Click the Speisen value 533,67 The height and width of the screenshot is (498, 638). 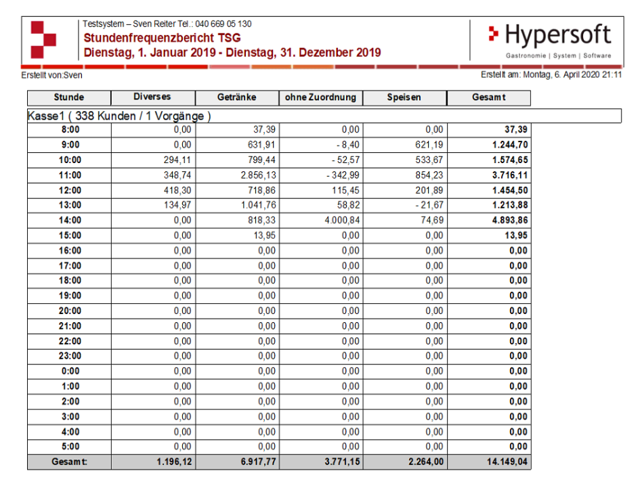coord(429,160)
